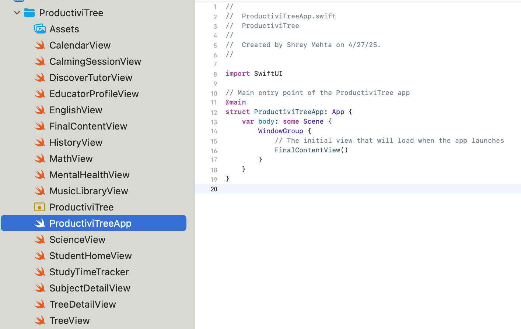Click the MusicLibraryView Swift icon
The height and width of the screenshot is (329, 521).
click(40, 191)
